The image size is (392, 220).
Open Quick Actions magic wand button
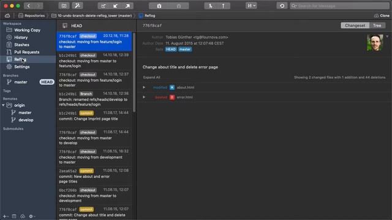(78, 5)
